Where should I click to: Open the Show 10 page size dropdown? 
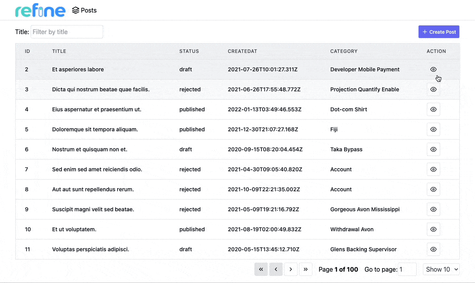[x=441, y=269]
